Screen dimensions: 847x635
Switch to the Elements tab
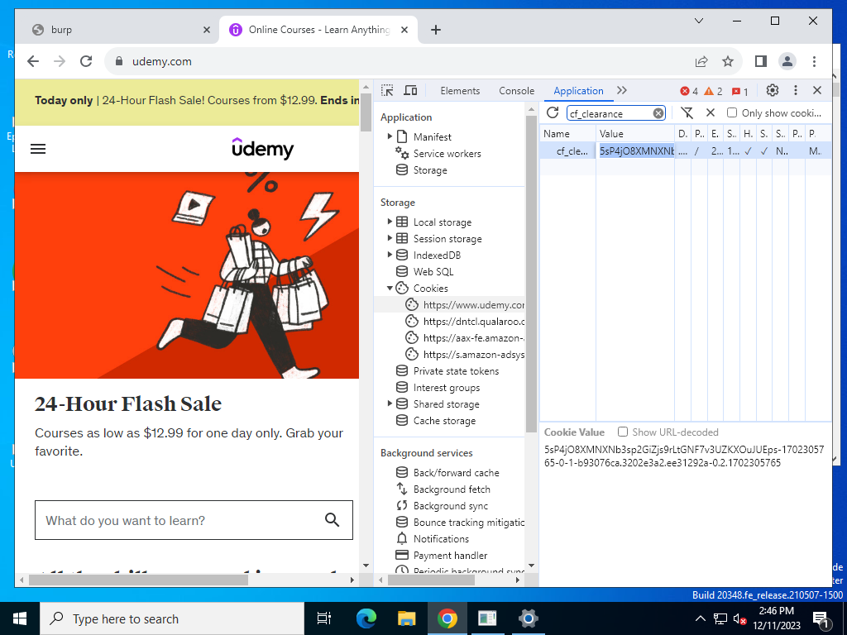460,91
